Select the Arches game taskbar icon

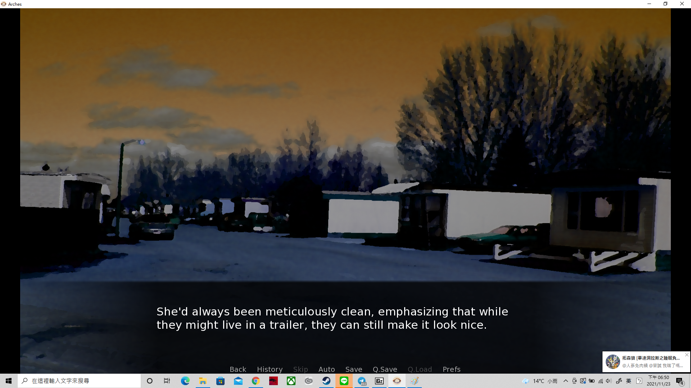[397, 381]
